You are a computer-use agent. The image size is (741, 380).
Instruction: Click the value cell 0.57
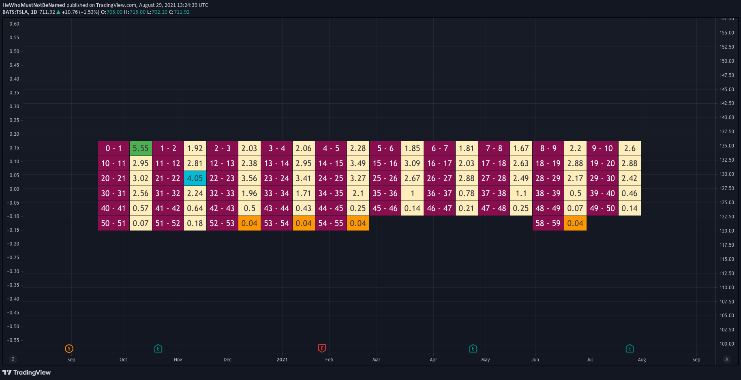tap(141, 208)
